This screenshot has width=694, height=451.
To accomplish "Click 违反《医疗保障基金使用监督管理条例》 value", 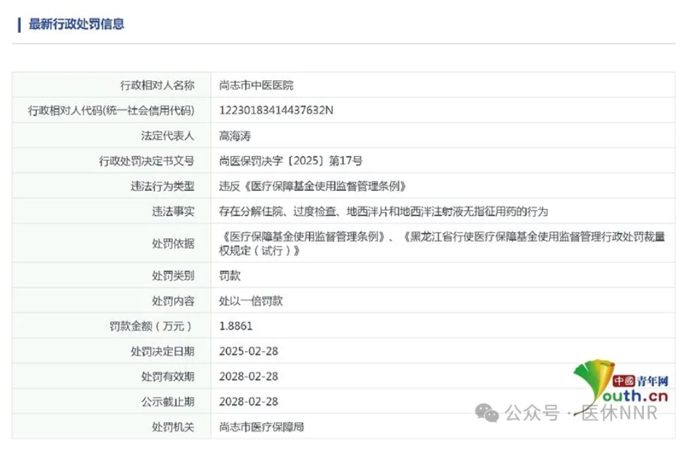I will (313, 186).
